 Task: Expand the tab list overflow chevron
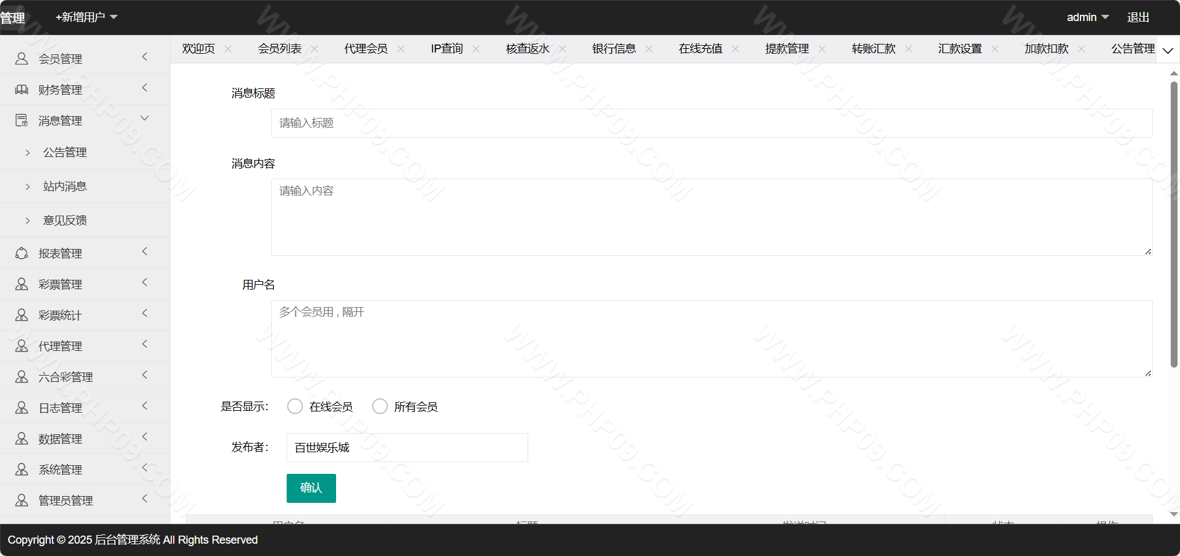point(1168,50)
